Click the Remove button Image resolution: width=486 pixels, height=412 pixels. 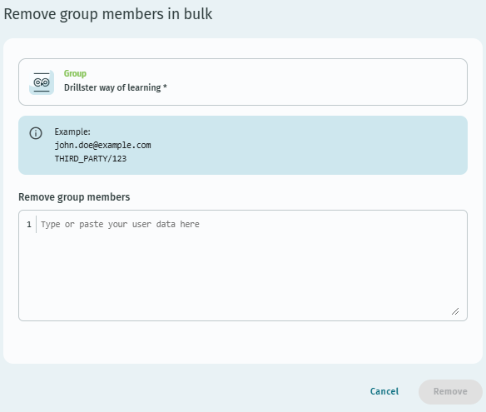[x=450, y=391]
